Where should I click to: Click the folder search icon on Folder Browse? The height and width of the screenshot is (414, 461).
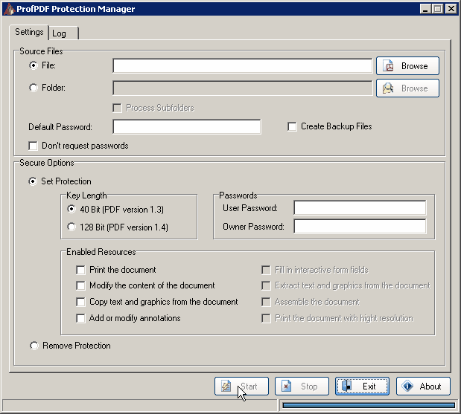pos(388,88)
